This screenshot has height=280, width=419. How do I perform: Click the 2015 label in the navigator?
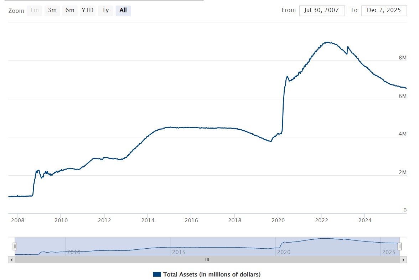[179, 252]
